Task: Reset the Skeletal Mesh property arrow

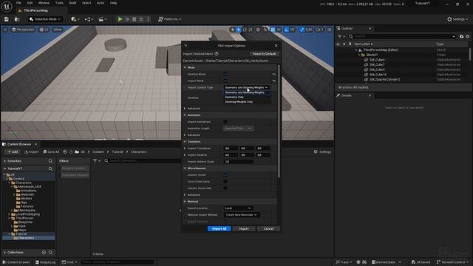Action: [274, 74]
